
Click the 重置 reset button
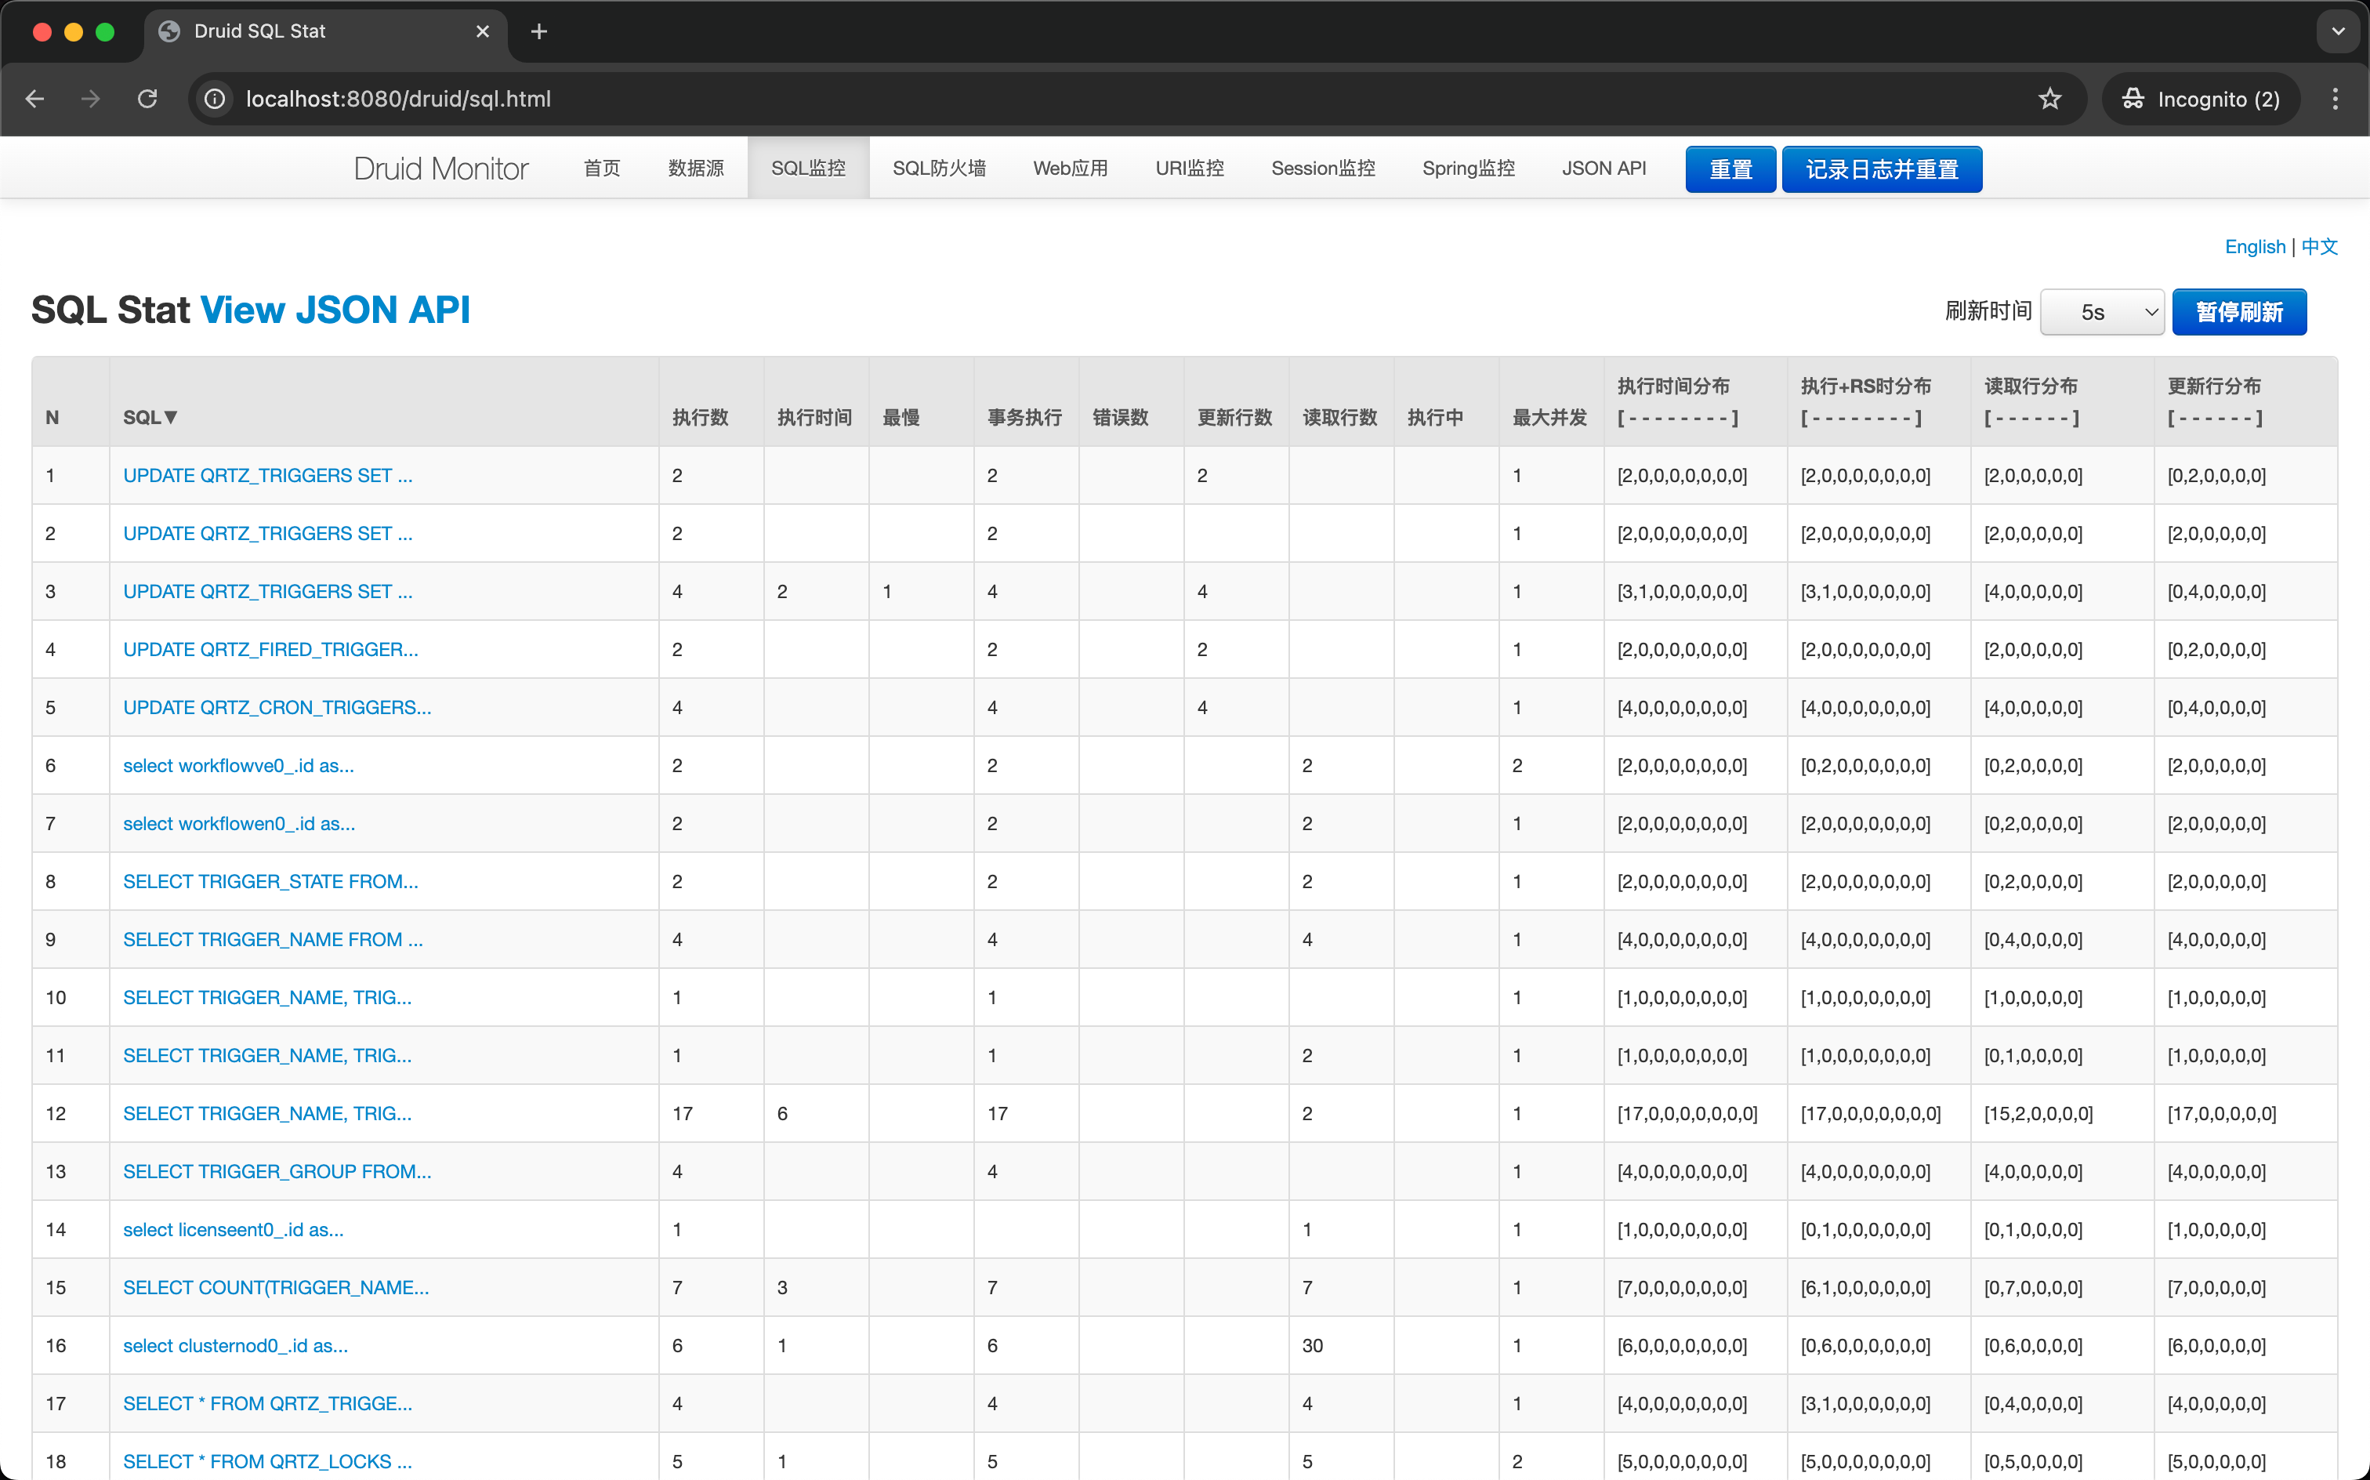1730,169
